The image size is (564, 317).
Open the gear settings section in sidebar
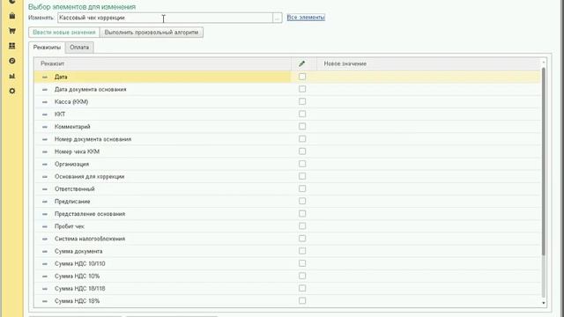11,92
